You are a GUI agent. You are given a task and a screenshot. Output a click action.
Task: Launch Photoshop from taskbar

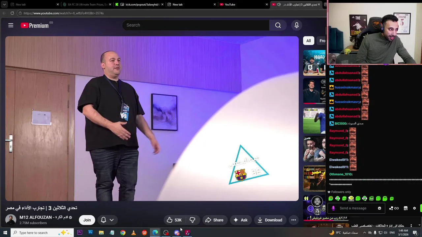pyautogui.click(x=90, y=233)
